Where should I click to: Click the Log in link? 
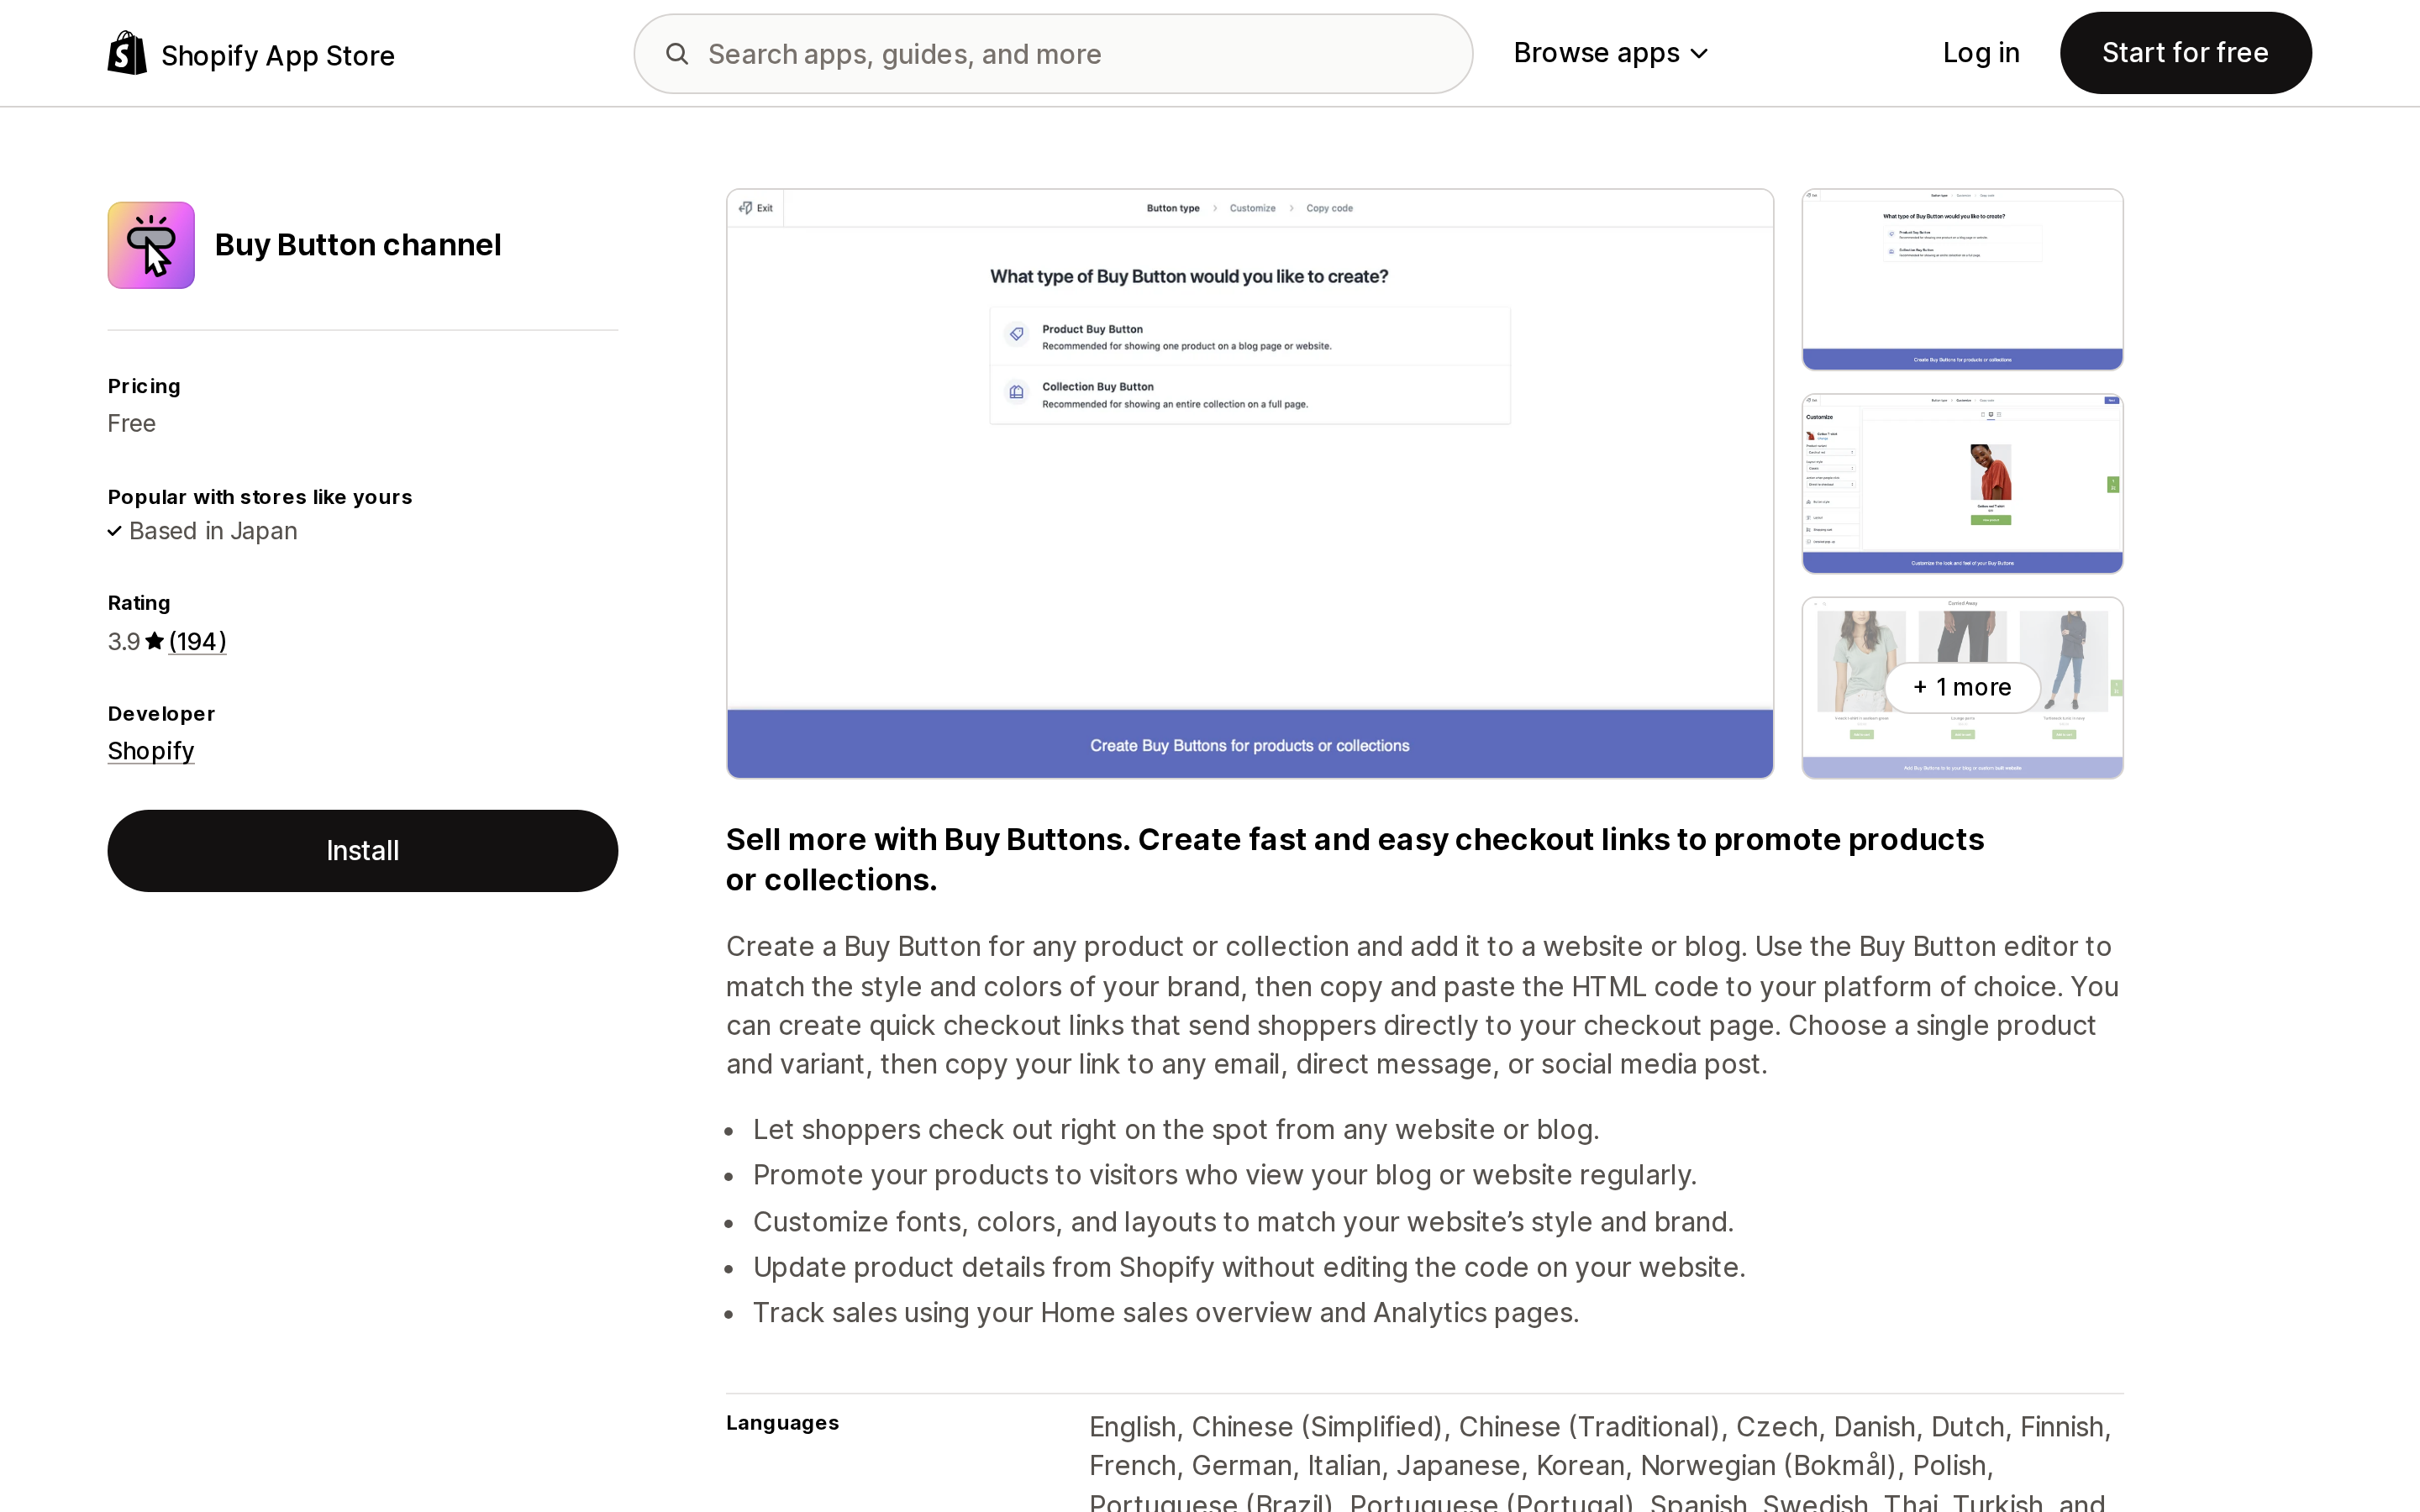[1980, 53]
